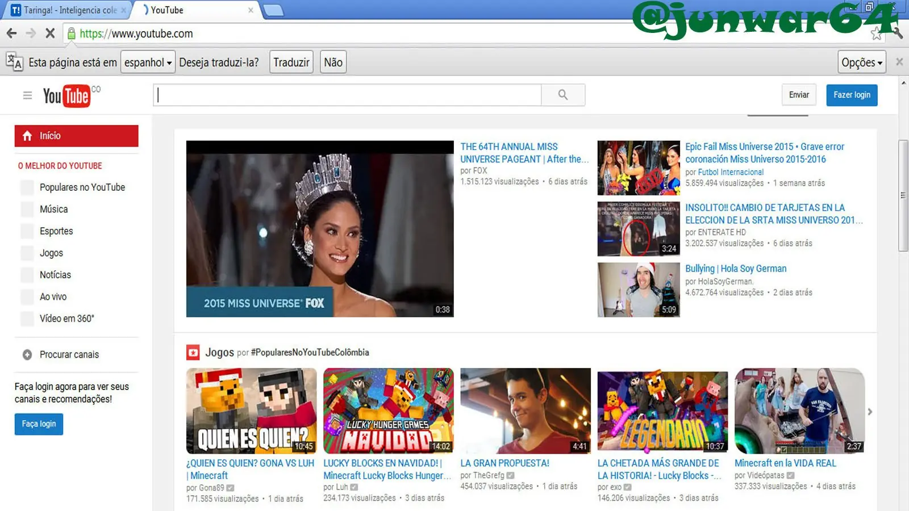Open the LEGENDARIO video thumbnail
909x511 pixels.
pyautogui.click(x=662, y=411)
